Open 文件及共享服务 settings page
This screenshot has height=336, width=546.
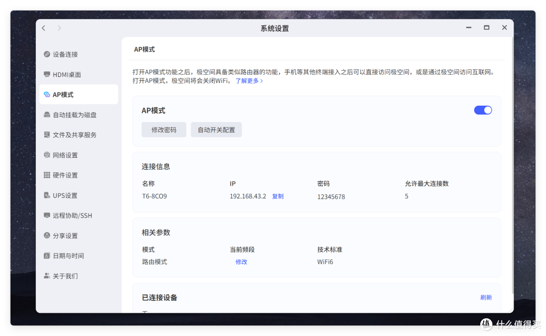pyautogui.click(x=79, y=135)
